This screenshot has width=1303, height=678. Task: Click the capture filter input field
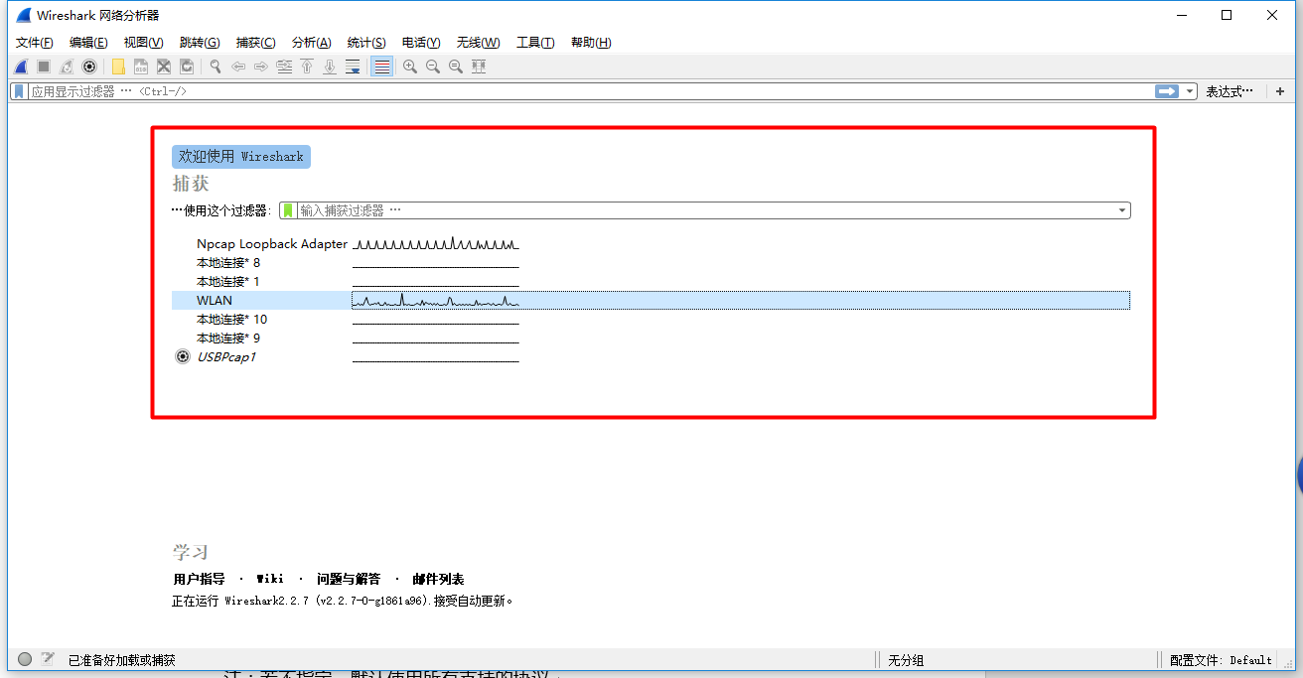point(706,210)
